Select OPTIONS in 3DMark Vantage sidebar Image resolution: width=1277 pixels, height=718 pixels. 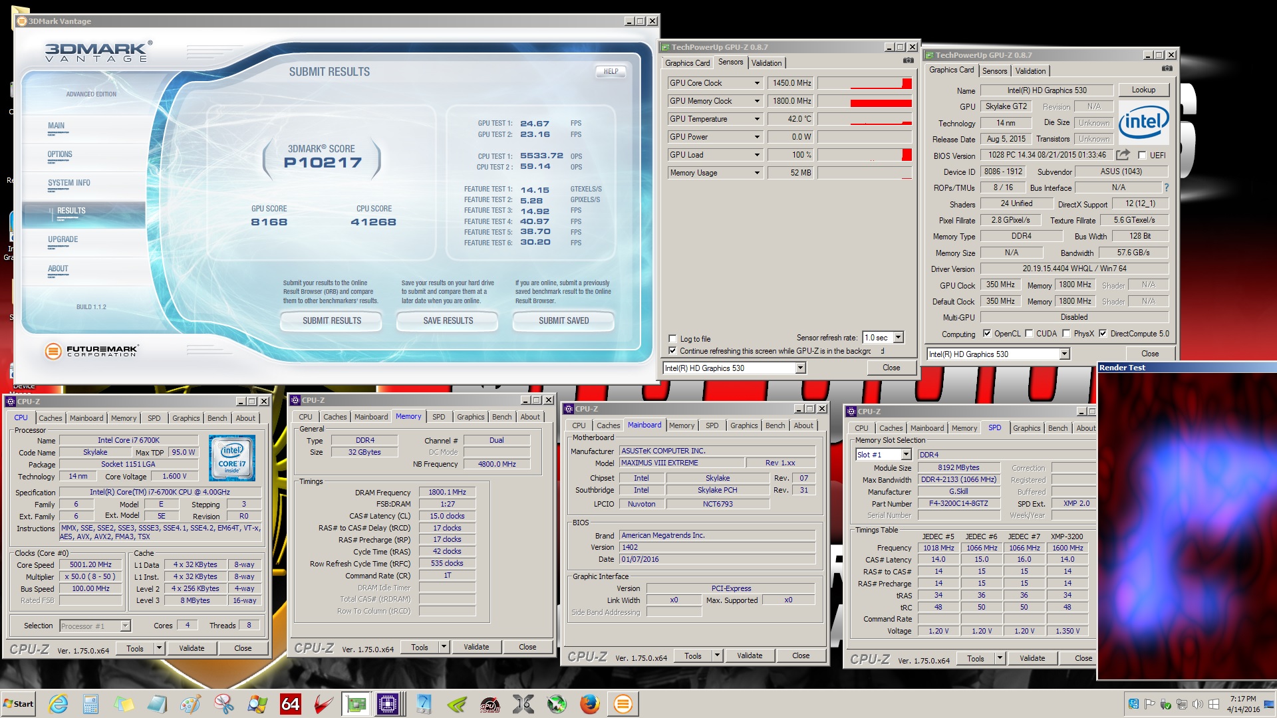tap(60, 155)
